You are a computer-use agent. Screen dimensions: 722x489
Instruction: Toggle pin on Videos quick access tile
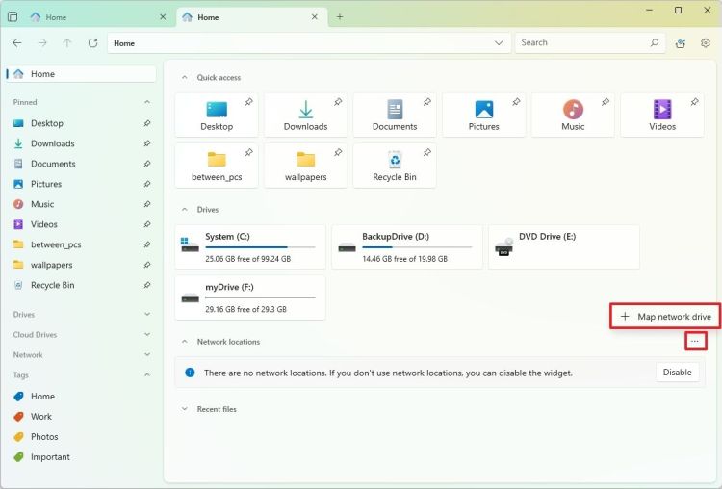point(693,101)
